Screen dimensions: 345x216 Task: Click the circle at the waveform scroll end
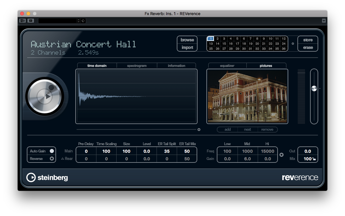coord(199,129)
